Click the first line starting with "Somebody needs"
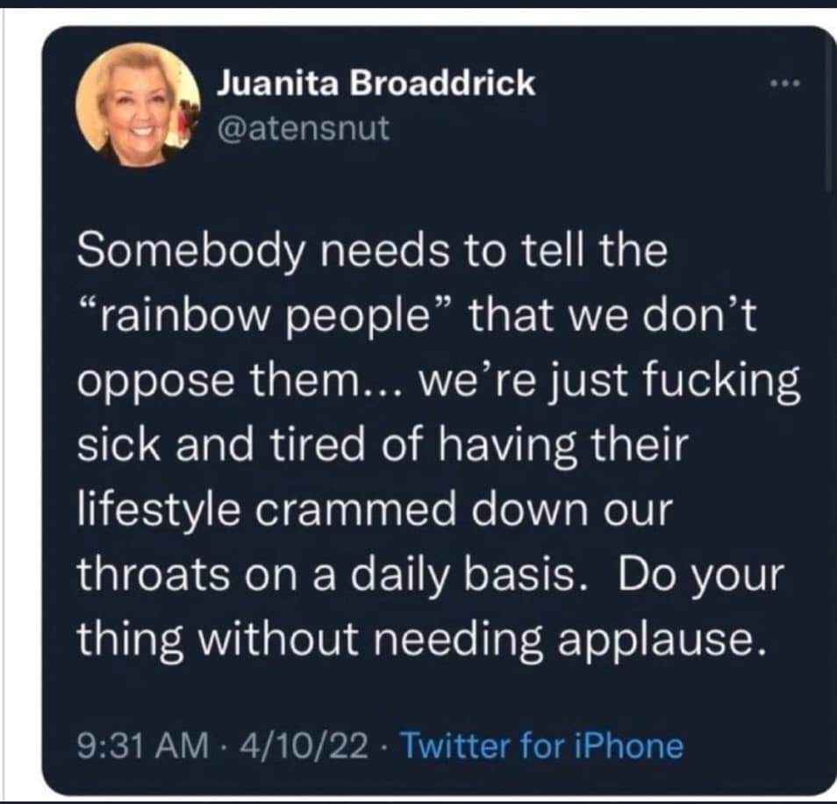837x804 pixels. [x=372, y=252]
